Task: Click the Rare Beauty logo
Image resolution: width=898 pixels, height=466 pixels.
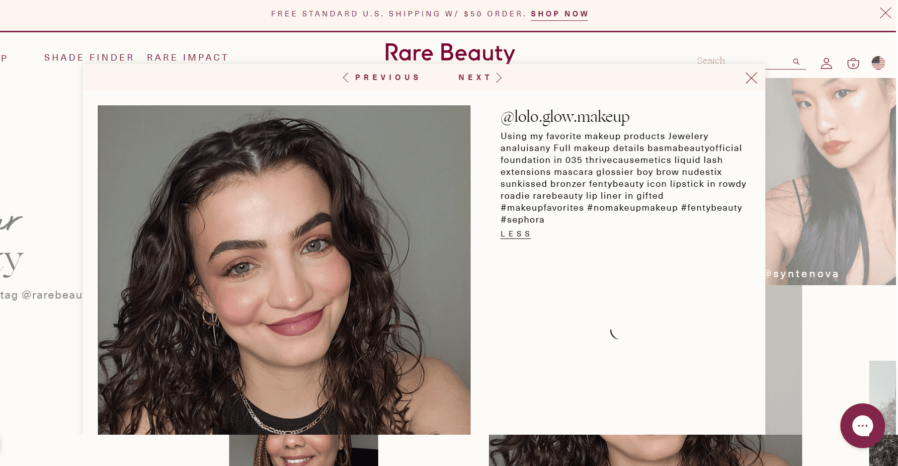Action: pyautogui.click(x=450, y=53)
